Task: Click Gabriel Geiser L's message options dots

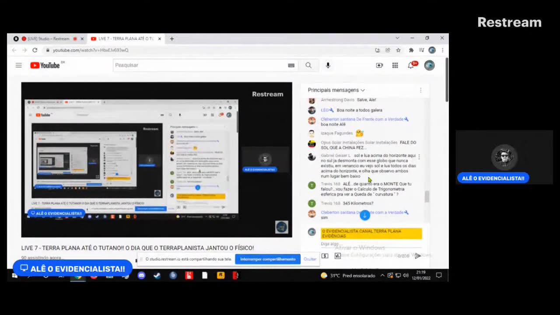Action: click(419, 157)
